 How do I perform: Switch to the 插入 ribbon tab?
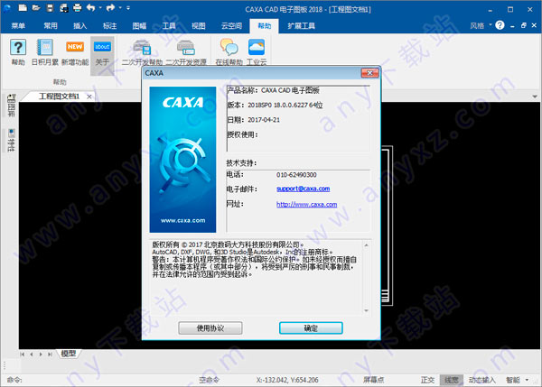pos(79,26)
